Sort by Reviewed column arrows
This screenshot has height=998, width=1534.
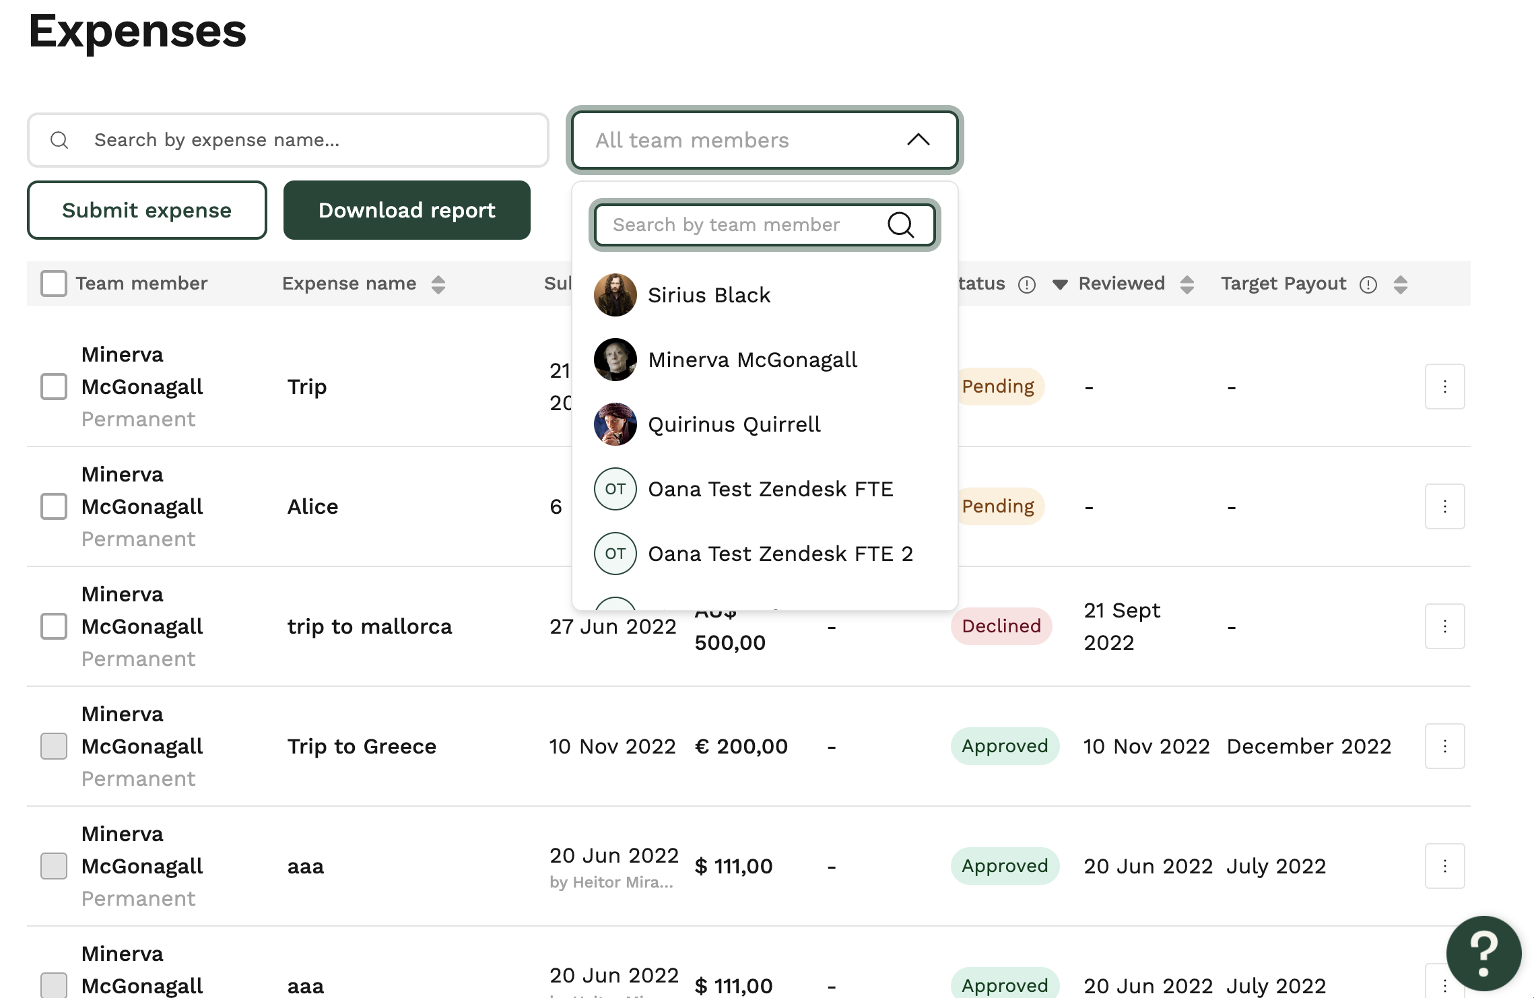[1187, 285]
